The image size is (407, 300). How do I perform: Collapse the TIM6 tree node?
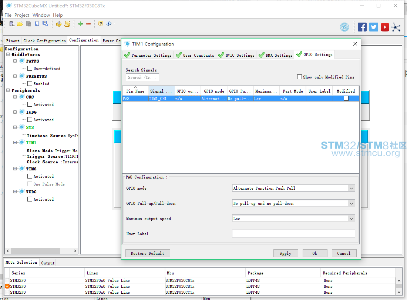click(15, 169)
